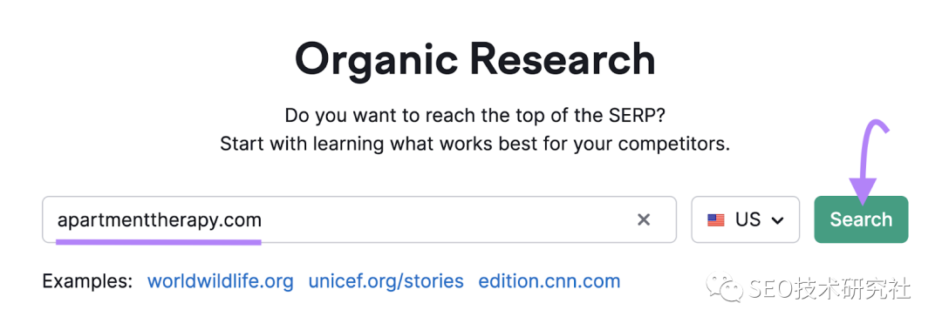The image size is (942, 330).
Task: Click the 'top of the SERP' question text
Action: click(474, 115)
